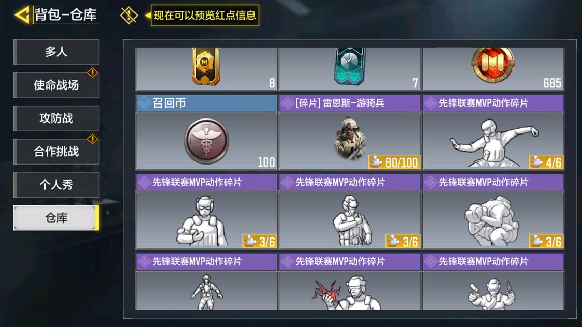Click alert badge on 使命战场 tab
The height and width of the screenshot is (327, 582).
tap(92, 73)
